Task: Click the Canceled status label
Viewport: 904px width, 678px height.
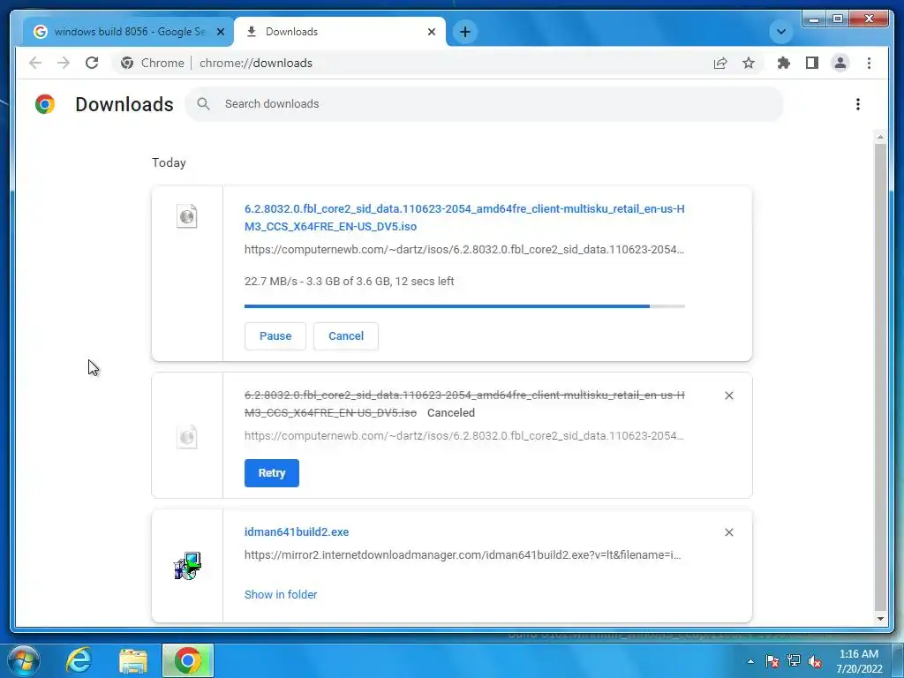Action: point(451,413)
